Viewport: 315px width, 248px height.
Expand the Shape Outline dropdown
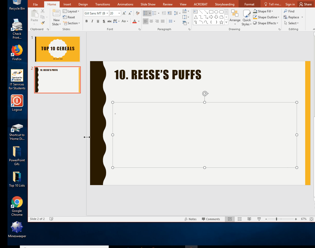click(266, 17)
